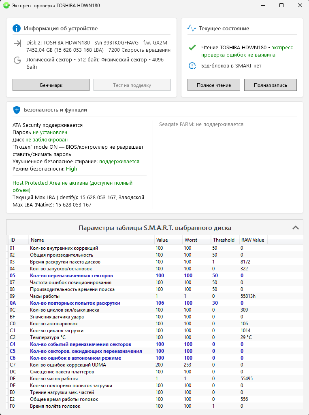This screenshot has height=415, width=309.
Task: Click the disk arrow icon near Disk 2
Action: click(17, 43)
